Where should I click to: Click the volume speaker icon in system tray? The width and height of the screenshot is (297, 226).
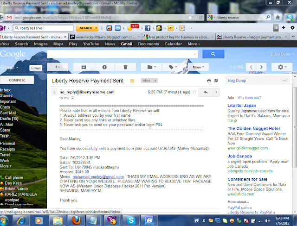[268, 220]
